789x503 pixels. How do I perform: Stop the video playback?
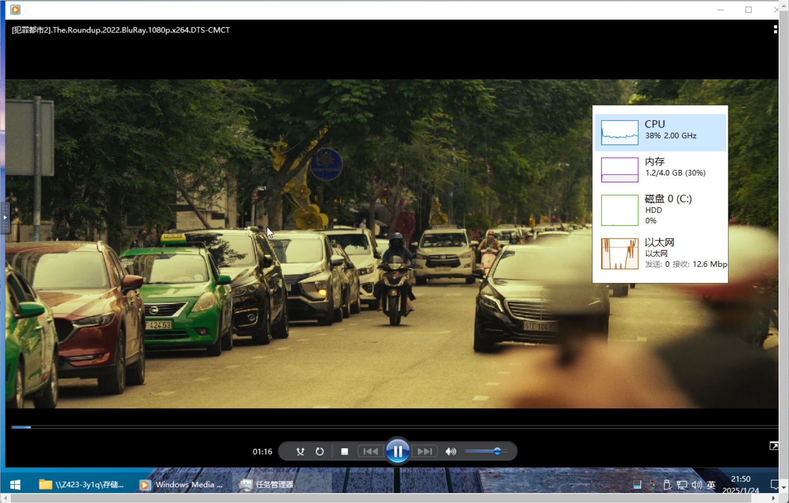coord(344,452)
